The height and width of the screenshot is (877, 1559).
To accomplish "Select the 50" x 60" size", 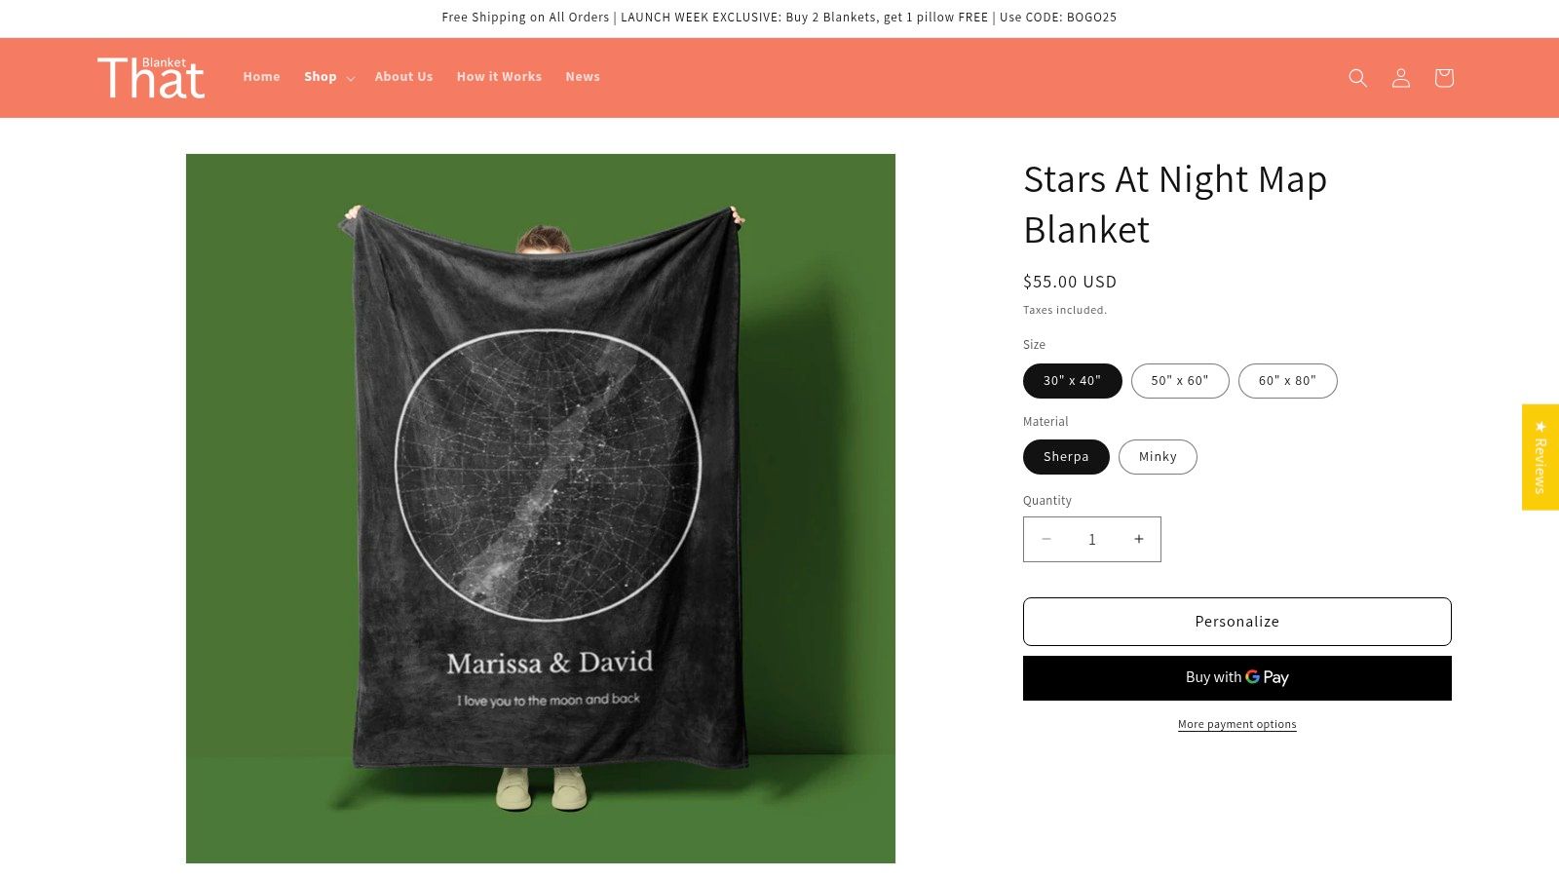I will click(x=1179, y=381).
